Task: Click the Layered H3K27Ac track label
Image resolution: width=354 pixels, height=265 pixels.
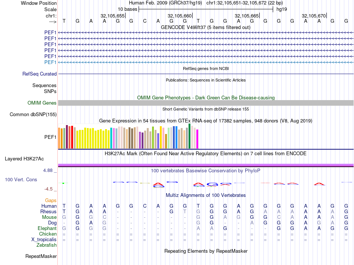Action: [24, 159]
